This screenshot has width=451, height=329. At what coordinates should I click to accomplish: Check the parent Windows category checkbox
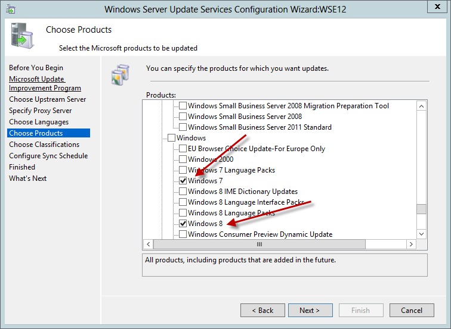[x=172, y=138]
